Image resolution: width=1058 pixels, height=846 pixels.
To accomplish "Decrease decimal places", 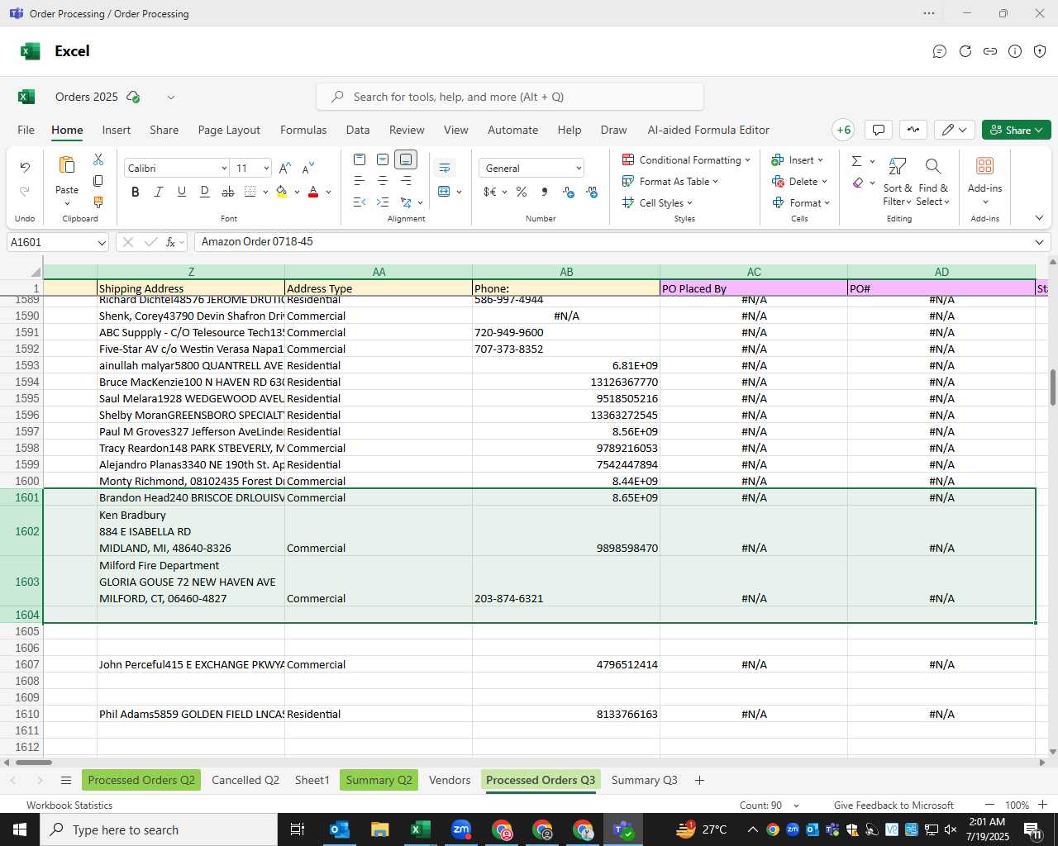I will (592, 192).
